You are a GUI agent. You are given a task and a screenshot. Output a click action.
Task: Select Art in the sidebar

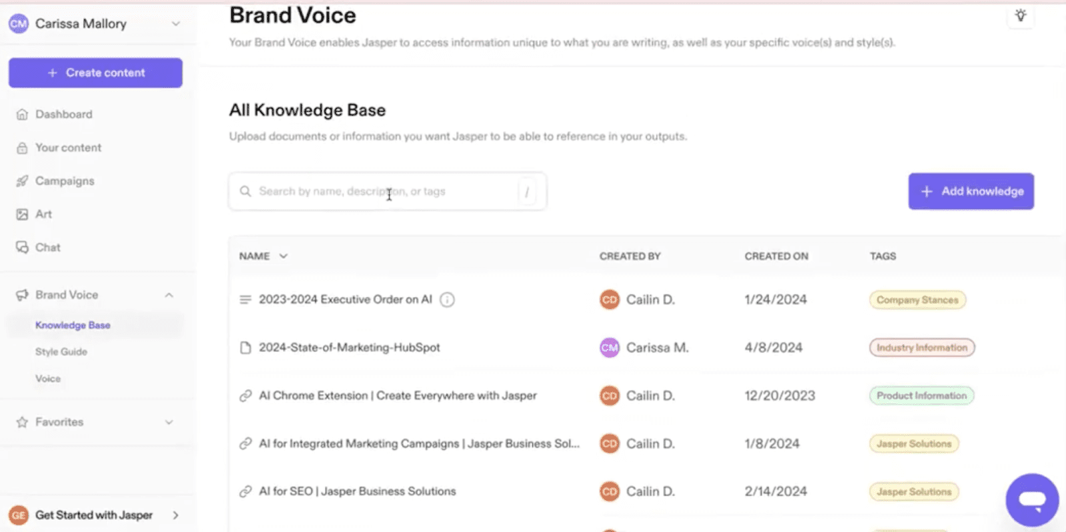43,214
